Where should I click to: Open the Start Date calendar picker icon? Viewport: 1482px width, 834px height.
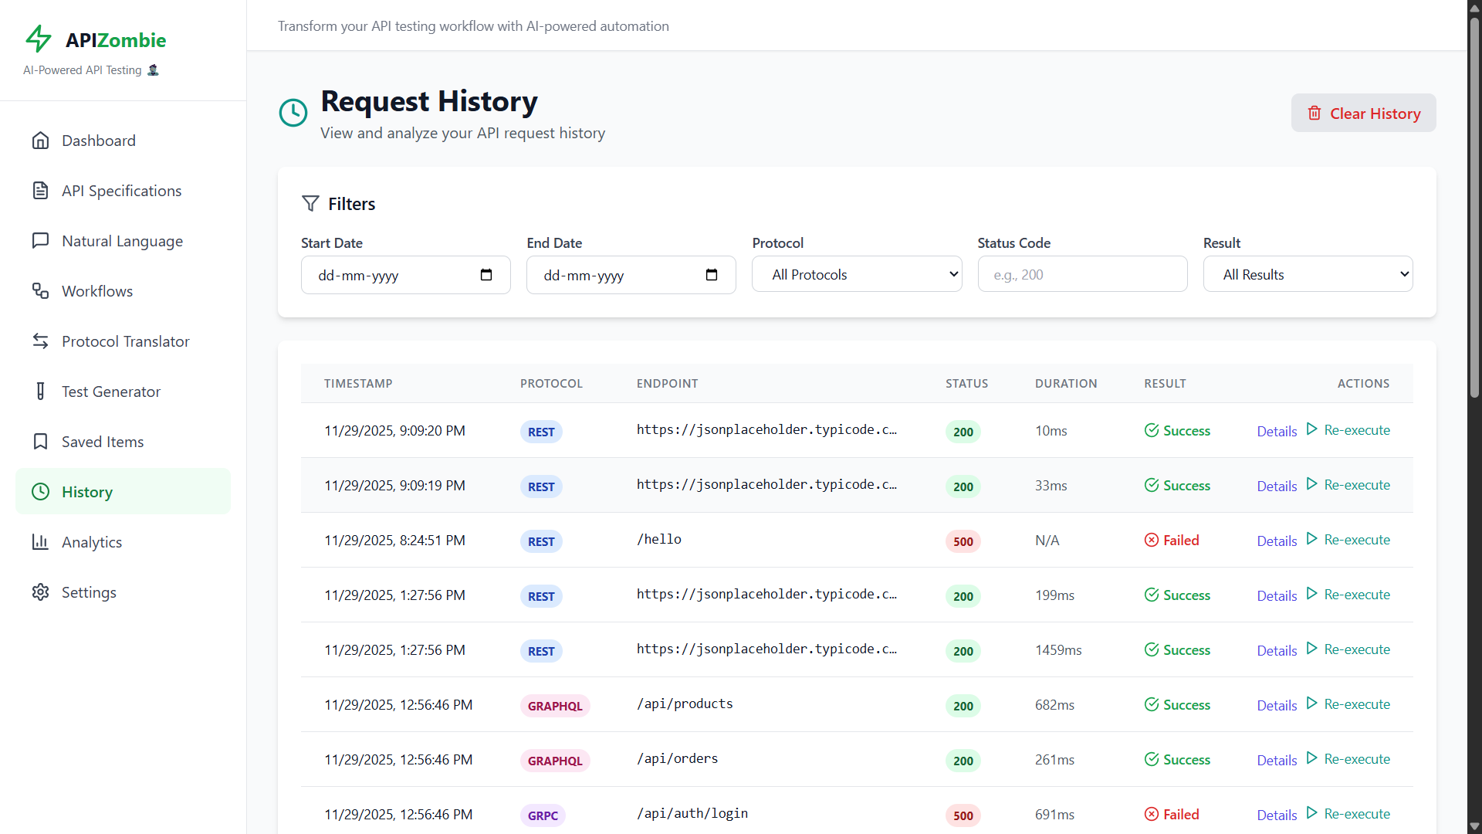tap(486, 275)
